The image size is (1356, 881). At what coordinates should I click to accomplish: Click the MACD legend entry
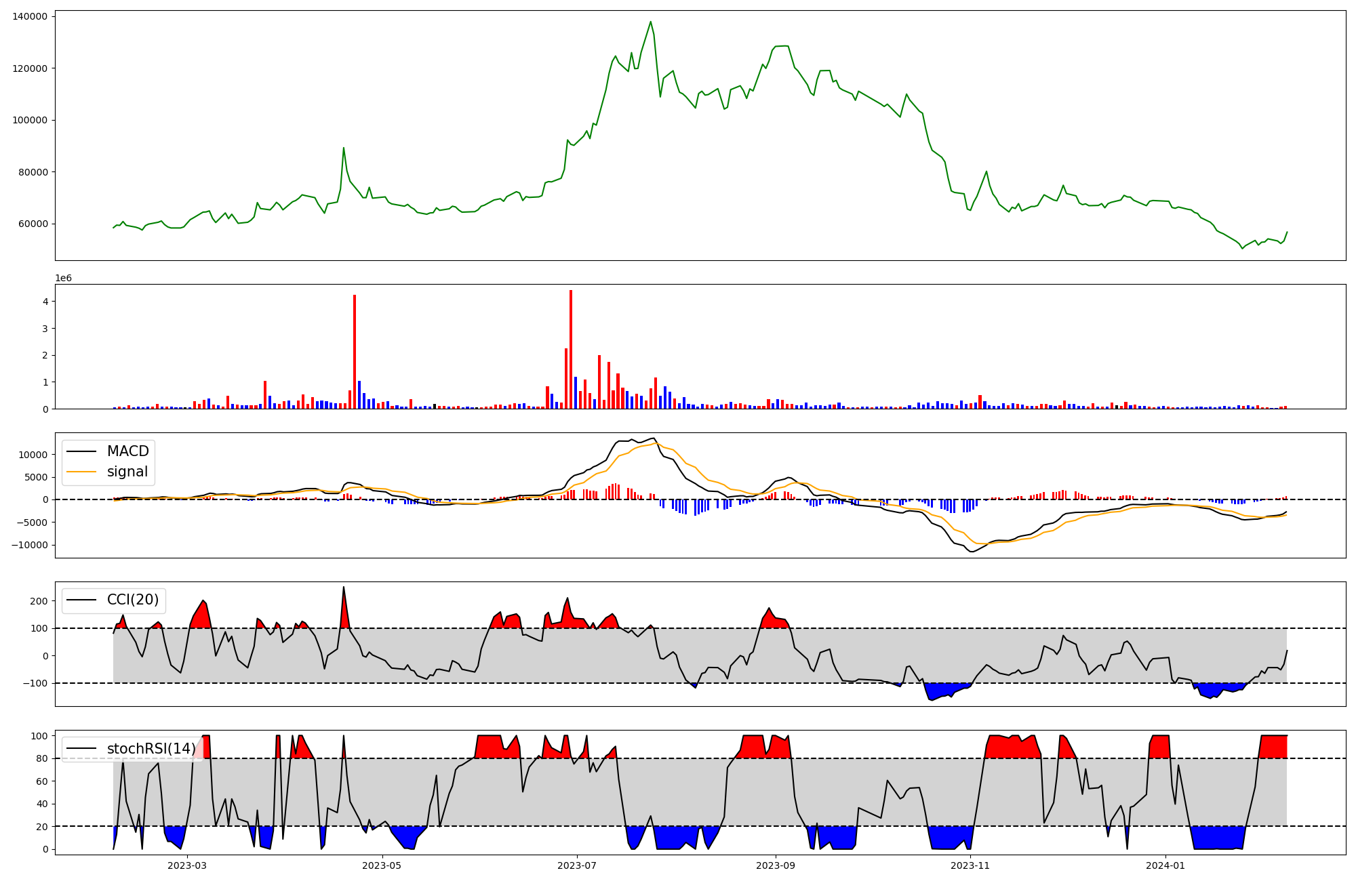tap(127, 451)
